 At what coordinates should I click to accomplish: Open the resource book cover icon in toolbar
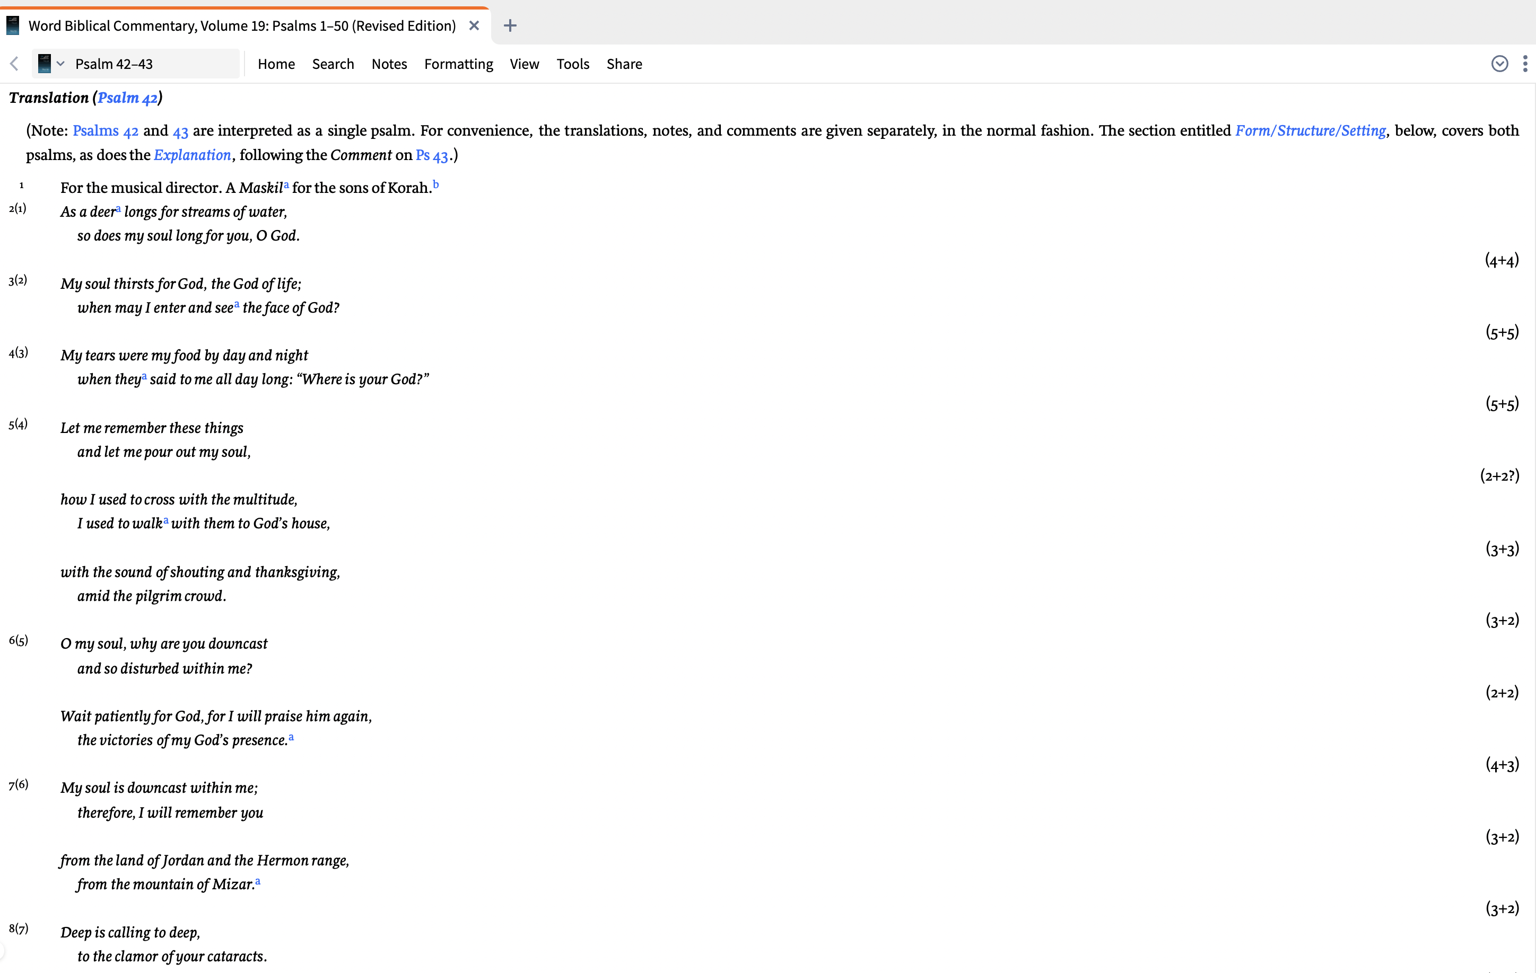pyautogui.click(x=44, y=64)
